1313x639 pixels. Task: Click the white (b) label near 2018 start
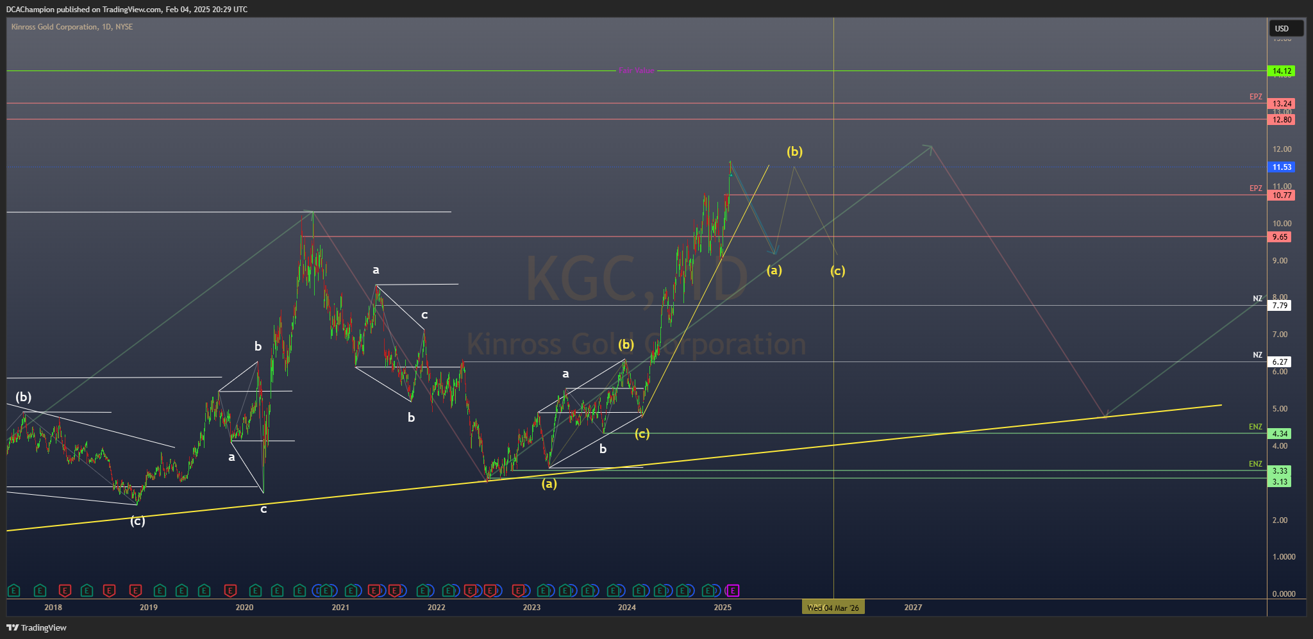click(24, 397)
